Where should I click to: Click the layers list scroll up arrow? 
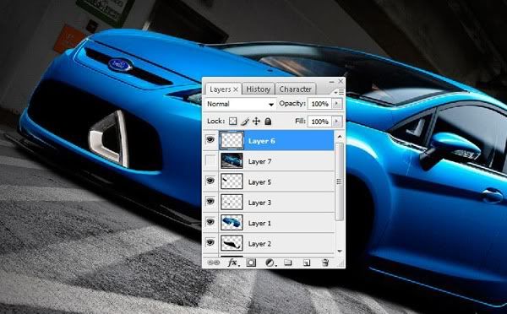click(339, 137)
